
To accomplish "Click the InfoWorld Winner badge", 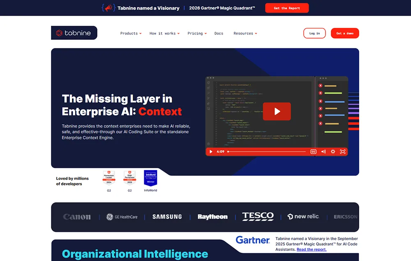I will [150, 178].
